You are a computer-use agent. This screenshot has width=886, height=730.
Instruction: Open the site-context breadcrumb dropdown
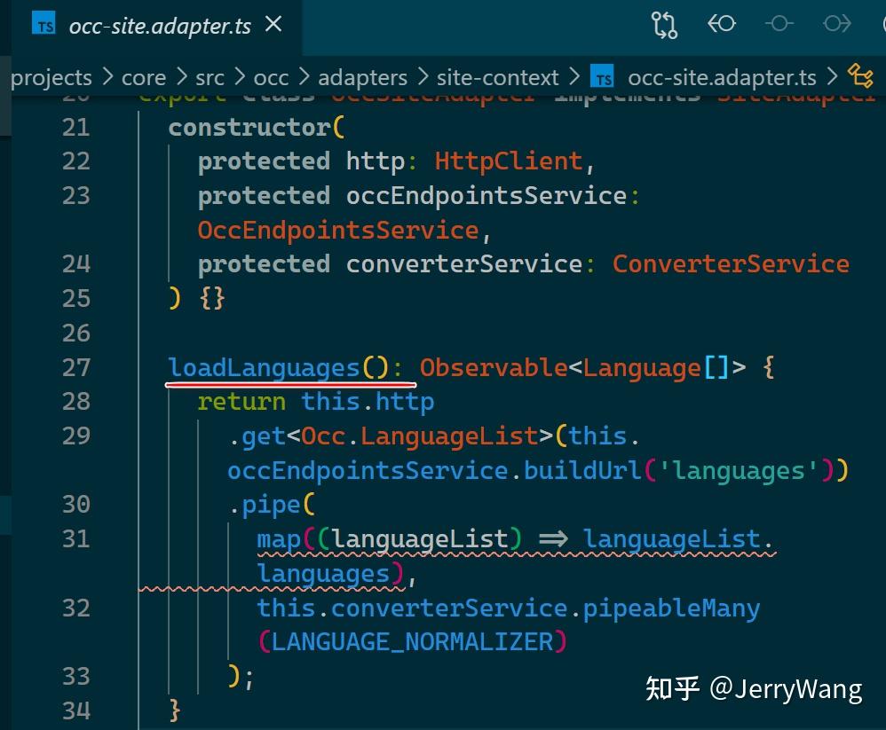click(x=498, y=77)
